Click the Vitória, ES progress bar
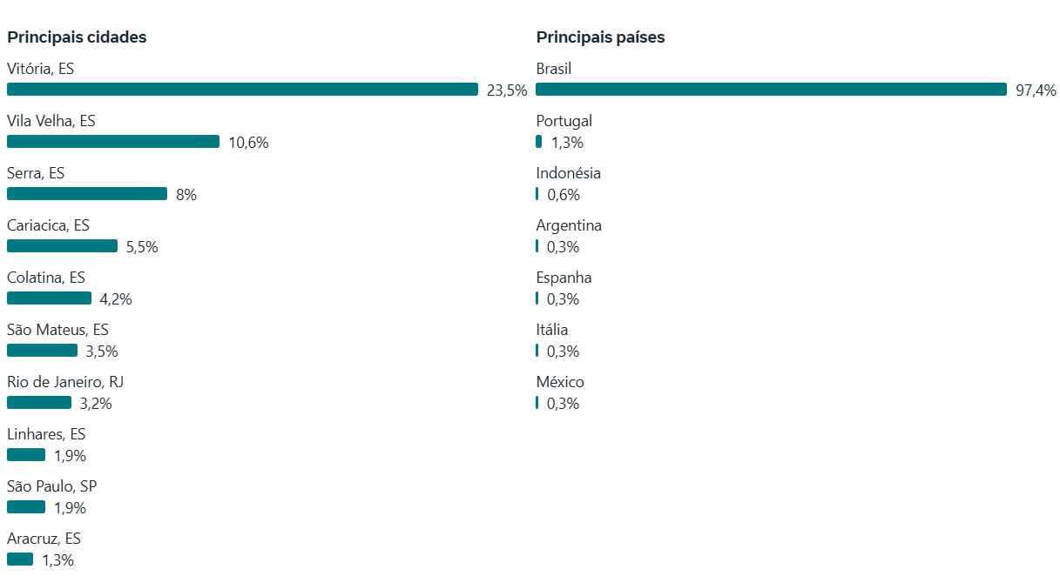 click(242, 90)
